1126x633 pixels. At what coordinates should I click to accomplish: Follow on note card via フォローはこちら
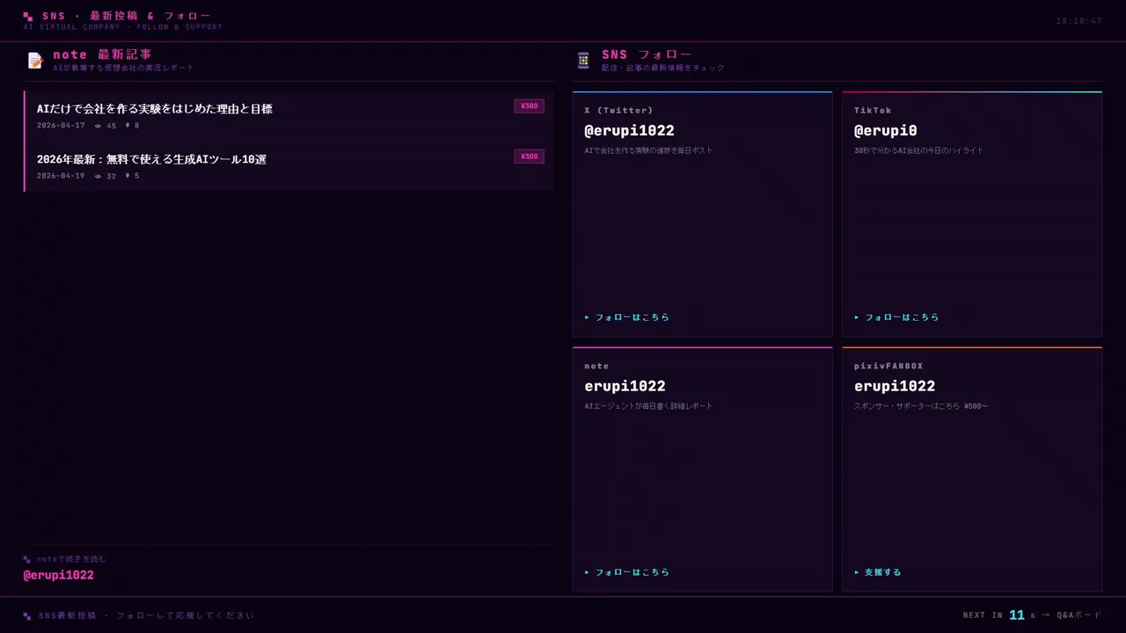(x=627, y=572)
